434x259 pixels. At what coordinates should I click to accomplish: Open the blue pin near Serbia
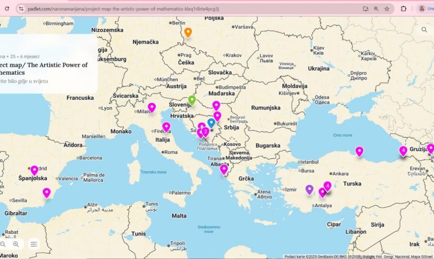(x=211, y=122)
